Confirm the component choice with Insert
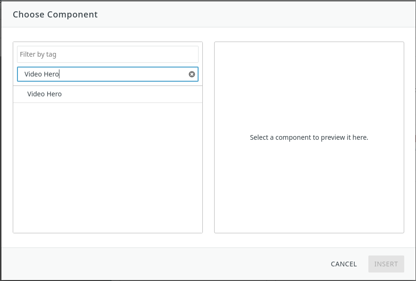This screenshot has height=281, width=416. 386,264
